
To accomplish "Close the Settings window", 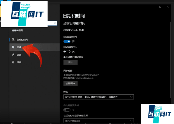I will click(168, 7).
